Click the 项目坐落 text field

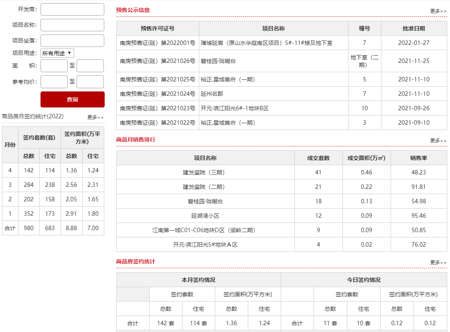pos(72,40)
